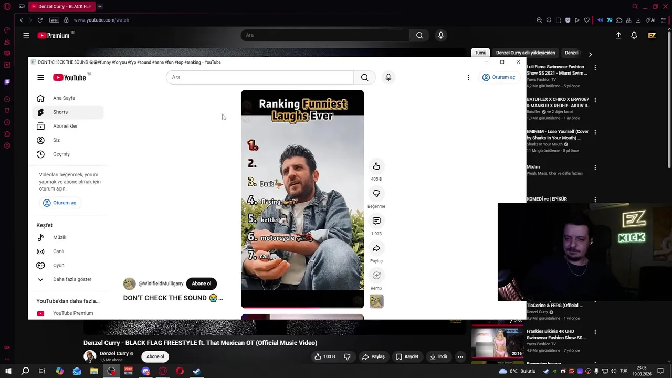Open notifications bell in background YouTube page
The height and width of the screenshot is (378, 672).
pos(634,35)
